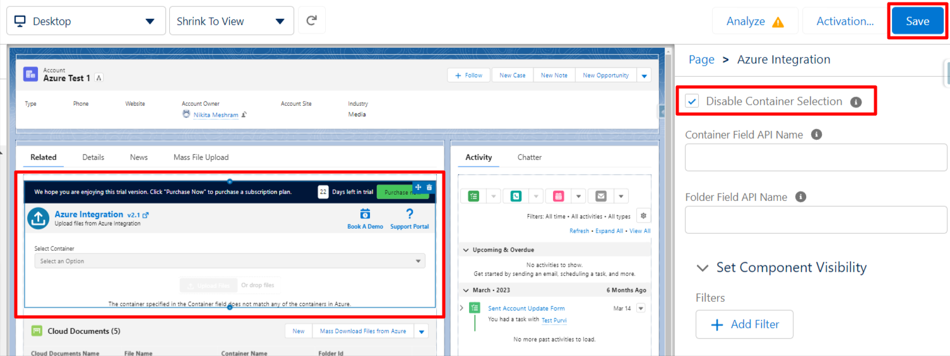Screen dimensions: 950x356
Task: Open the Mar 14 task action menu arrow
Action: tap(641, 308)
